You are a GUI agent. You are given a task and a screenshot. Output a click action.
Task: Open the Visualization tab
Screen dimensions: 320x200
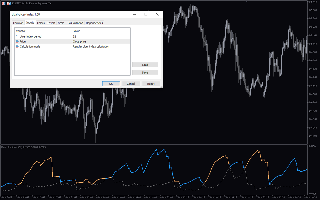(76, 23)
